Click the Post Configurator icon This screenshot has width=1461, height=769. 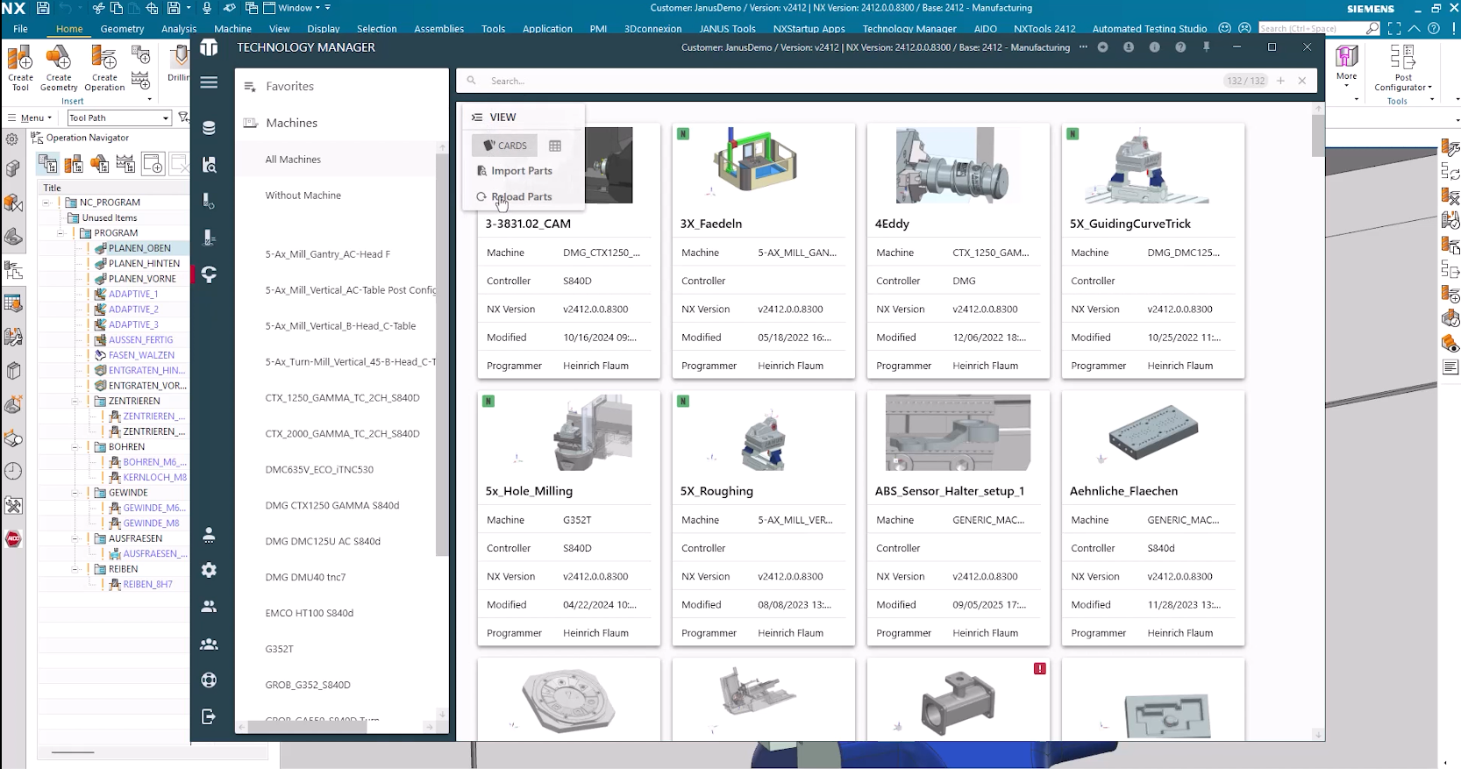[x=1403, y=68]
